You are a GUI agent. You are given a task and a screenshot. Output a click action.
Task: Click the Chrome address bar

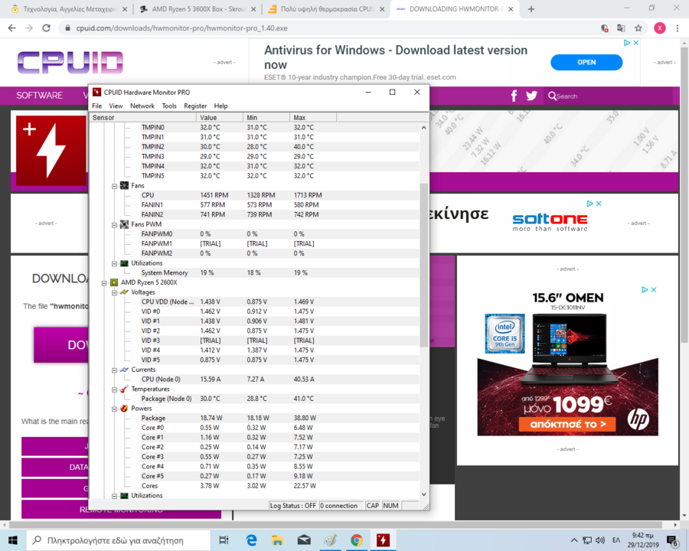tap(329, 28)
